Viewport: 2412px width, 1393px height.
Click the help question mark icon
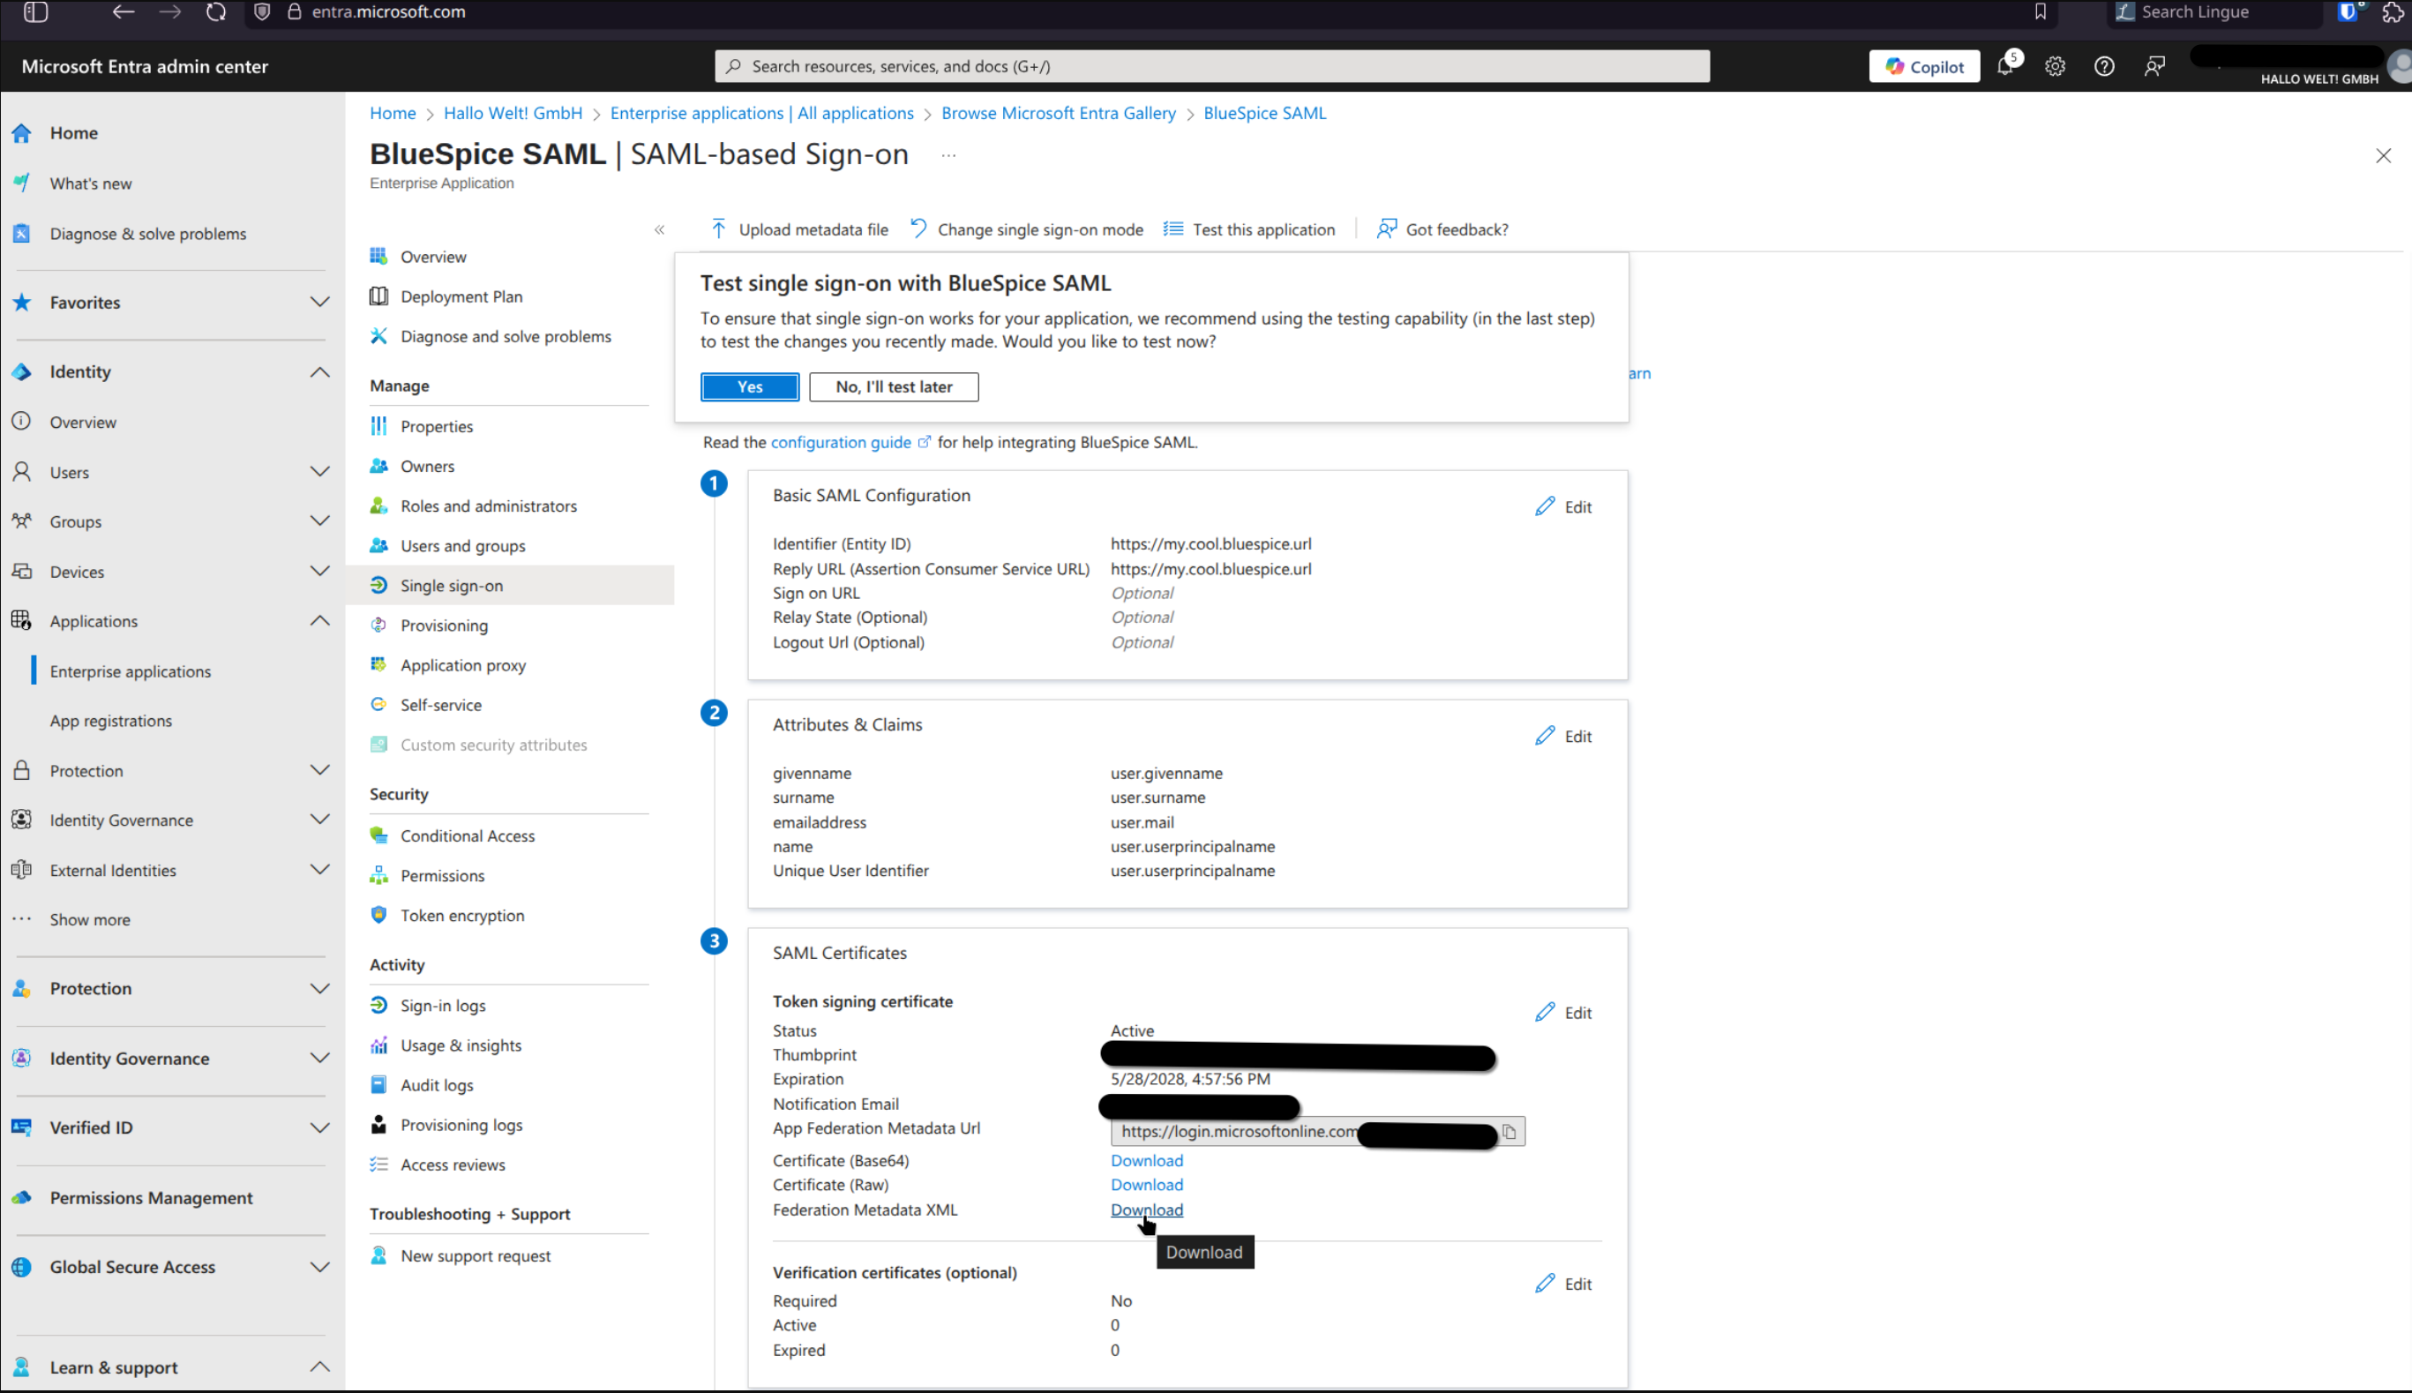pos(2103,66)
